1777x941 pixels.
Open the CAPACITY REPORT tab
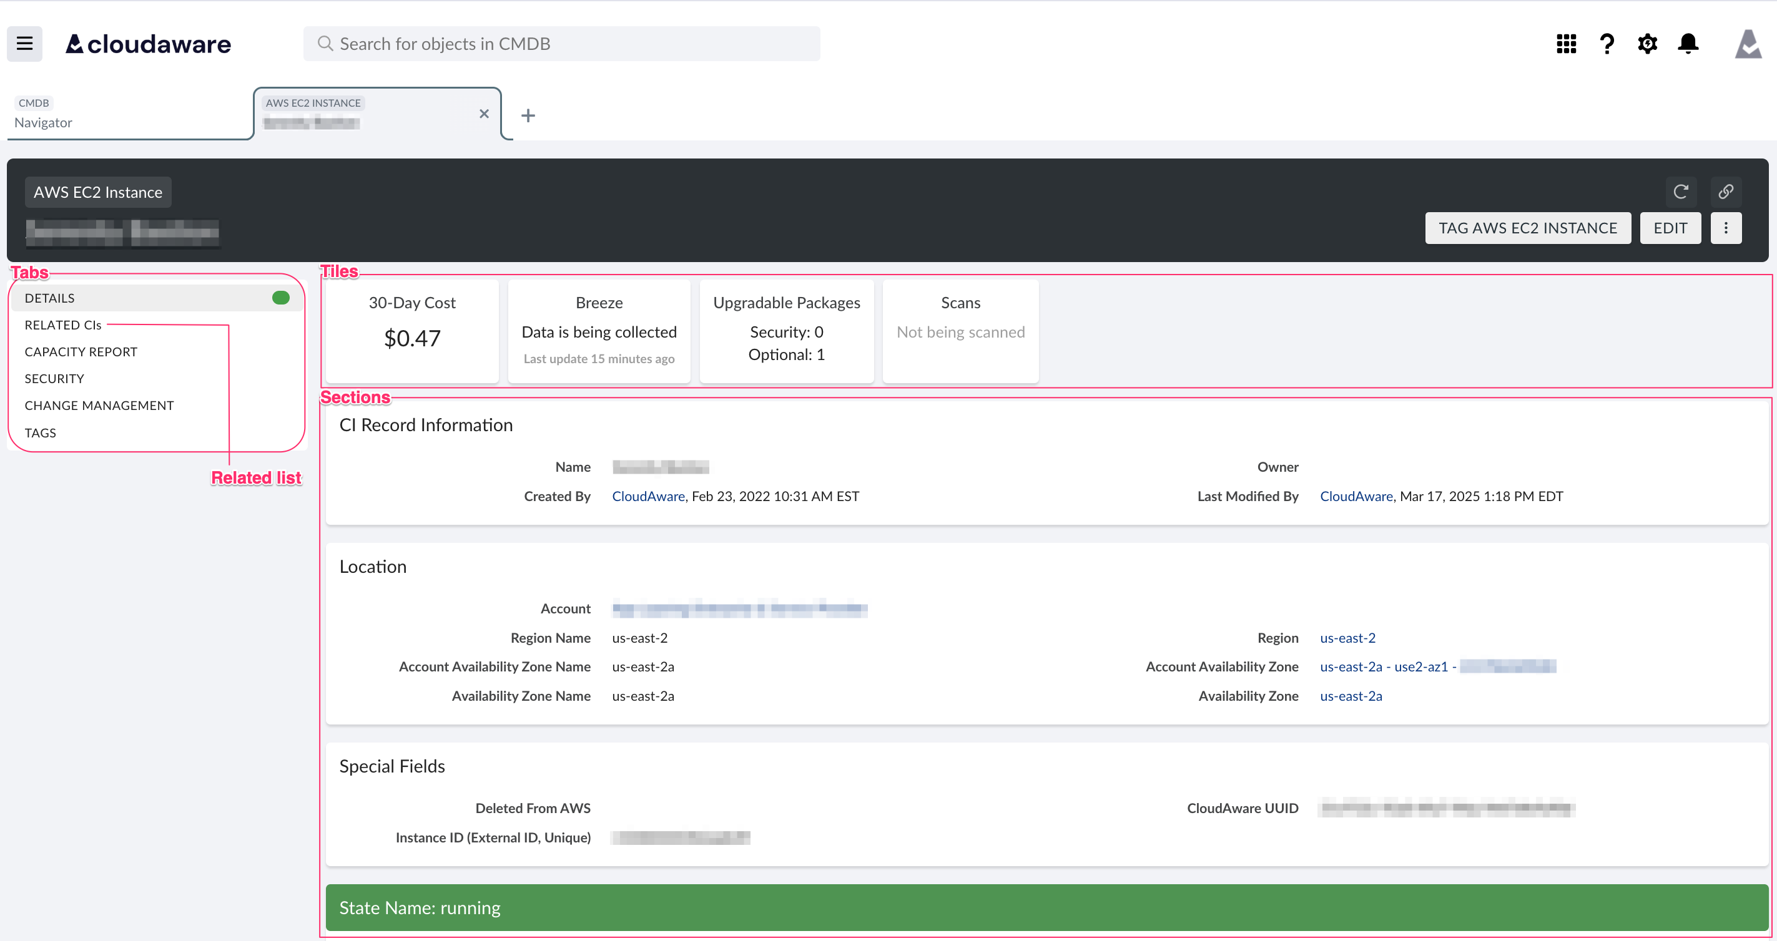[x=81, y=351]
